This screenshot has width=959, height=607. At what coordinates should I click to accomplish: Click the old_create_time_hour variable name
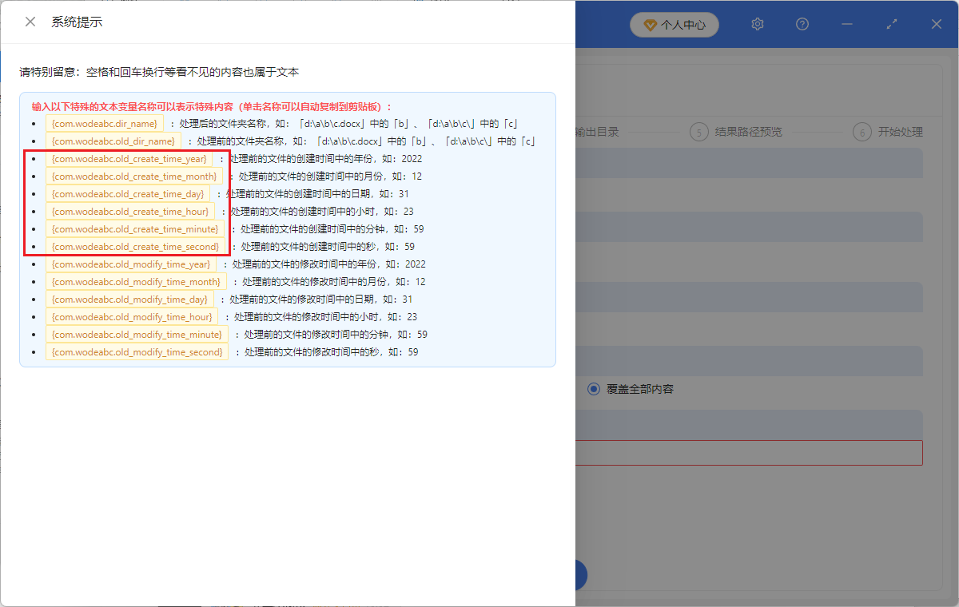coord(129,211)
